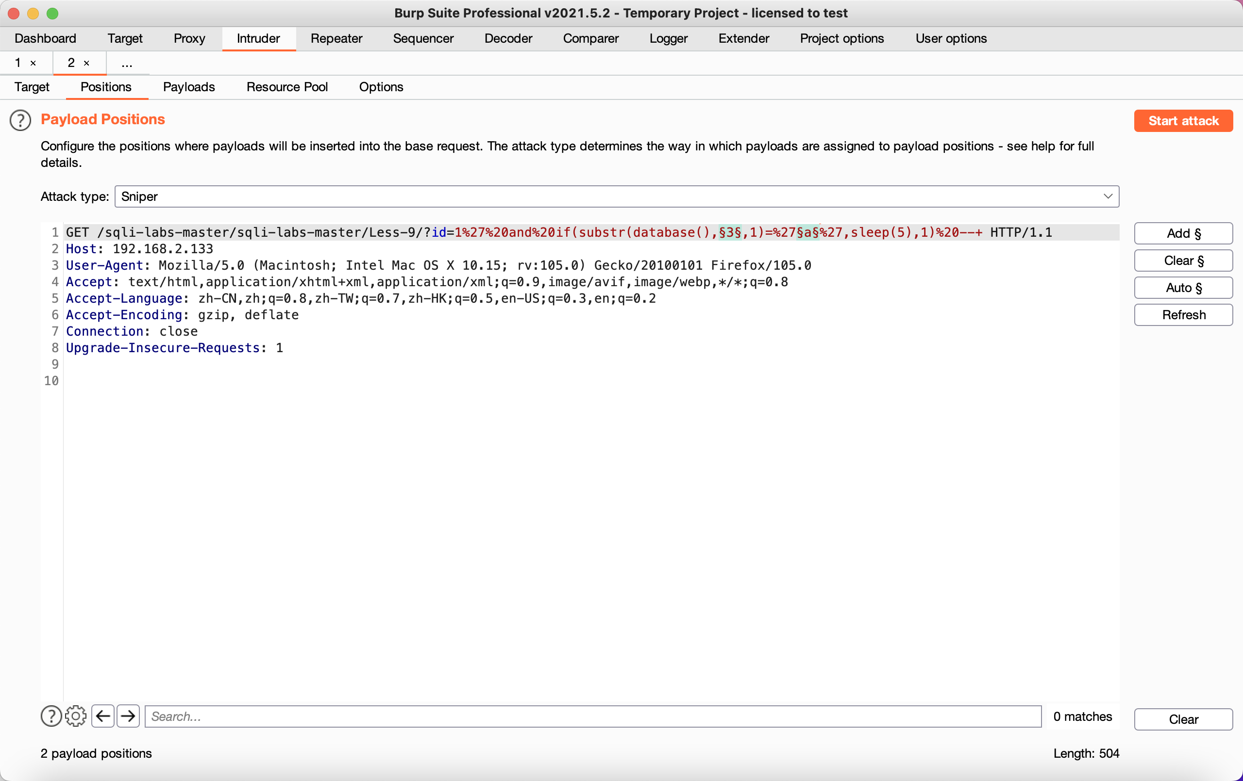Click the 'Length: 504' status text
This screenshot has width=1243, height=781.
point(1086,753)
